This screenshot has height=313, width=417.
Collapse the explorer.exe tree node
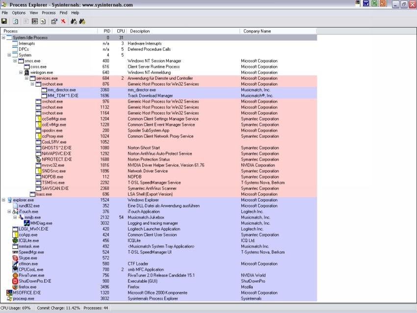[3, 200]
